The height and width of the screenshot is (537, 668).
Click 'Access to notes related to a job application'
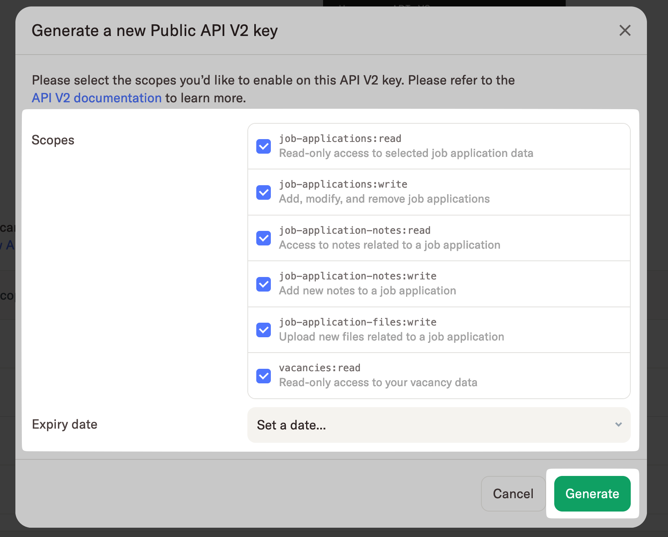pyautogui.click(x=389, y=245)
